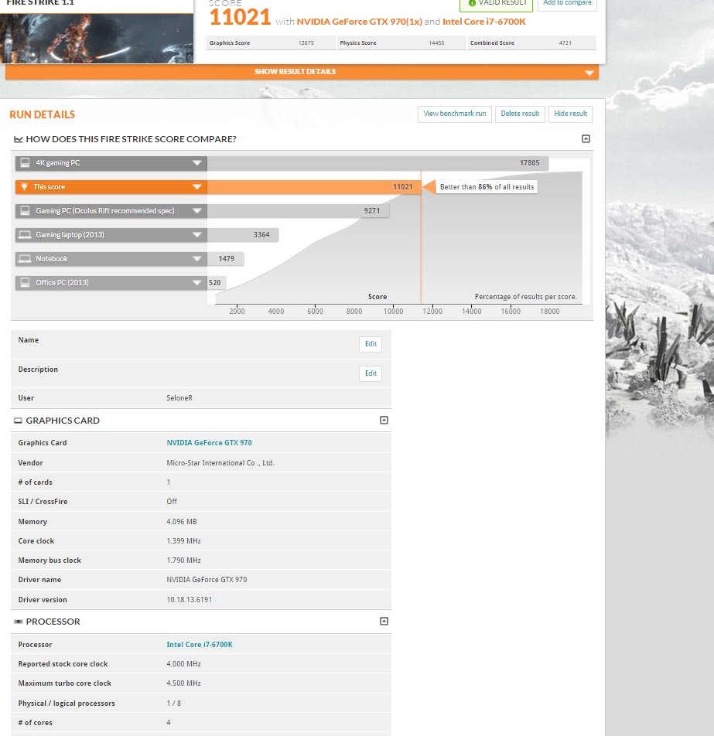Open Intel Core i7-6700K link in Processor row
Screen dimensions: 714x736
point(200,645)
